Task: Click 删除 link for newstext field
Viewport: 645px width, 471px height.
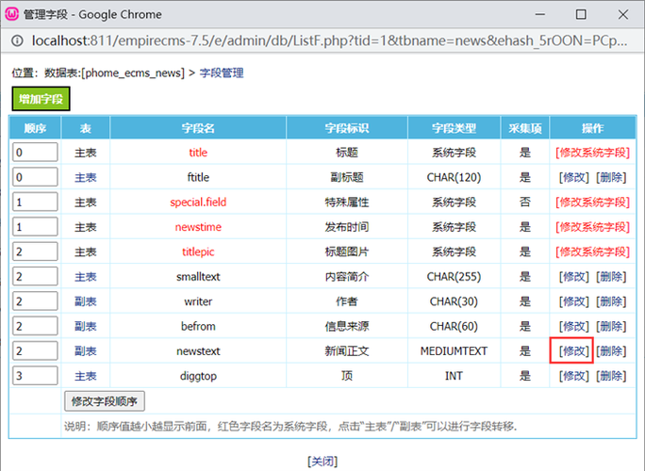Action: (x=611, y=351)
